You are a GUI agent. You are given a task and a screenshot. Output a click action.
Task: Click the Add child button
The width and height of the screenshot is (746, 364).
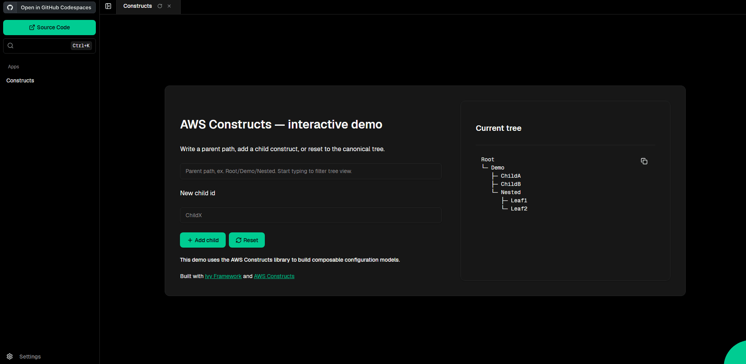tap(203, 240)
